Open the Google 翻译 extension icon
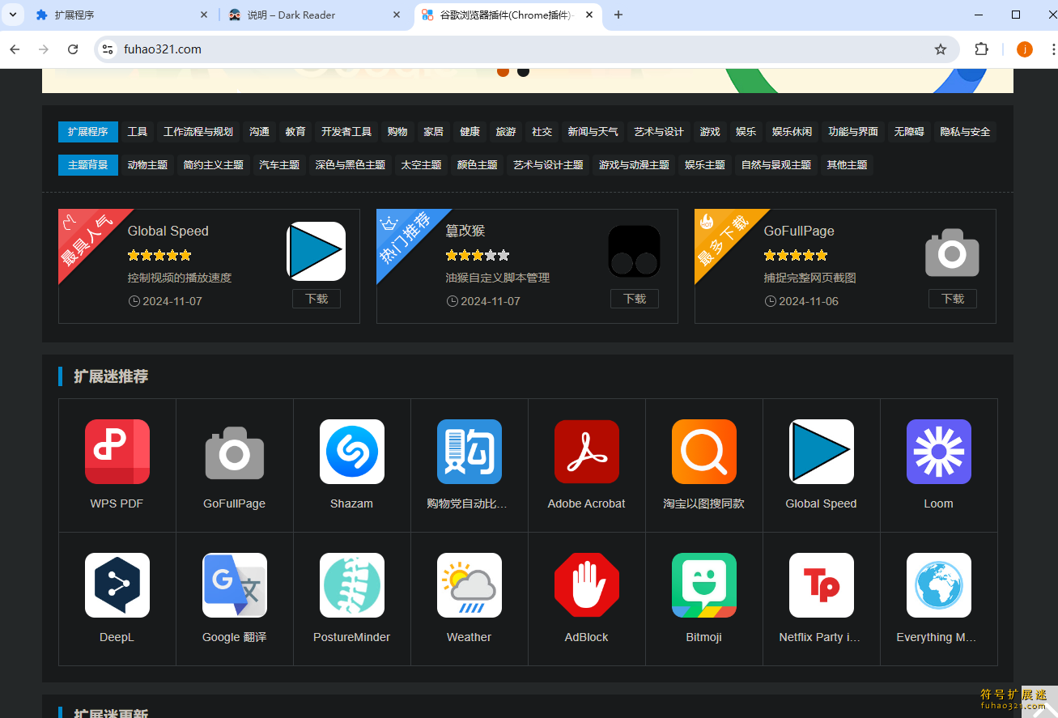Viewport: 1058px width, 718px height. click(x=235, y=585)
